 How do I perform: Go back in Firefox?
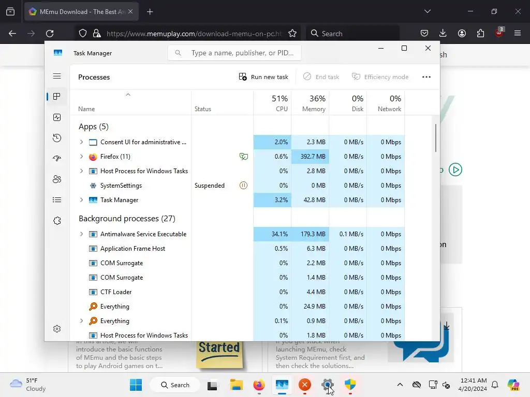(x=12, y=34)
